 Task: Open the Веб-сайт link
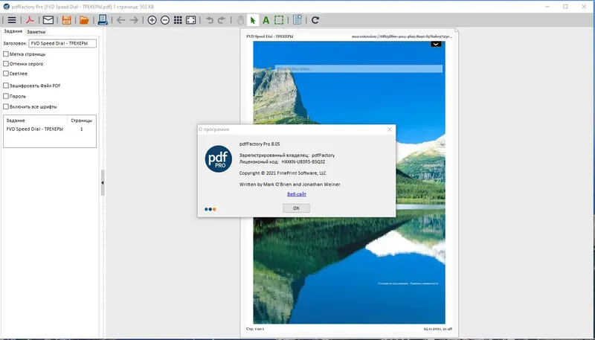point(297,194)
